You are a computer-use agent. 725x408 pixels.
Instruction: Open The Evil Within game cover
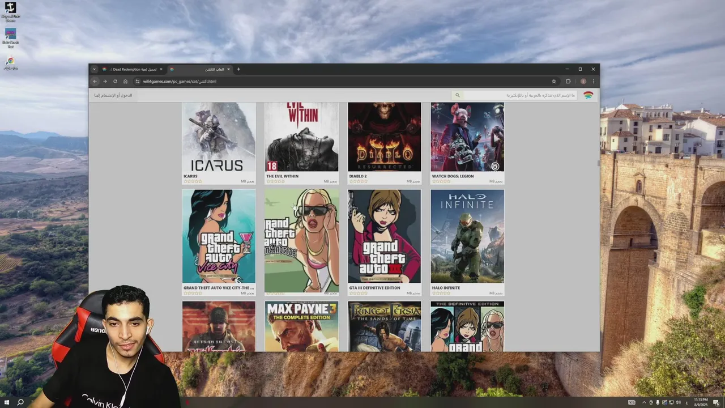coord(301,137)
